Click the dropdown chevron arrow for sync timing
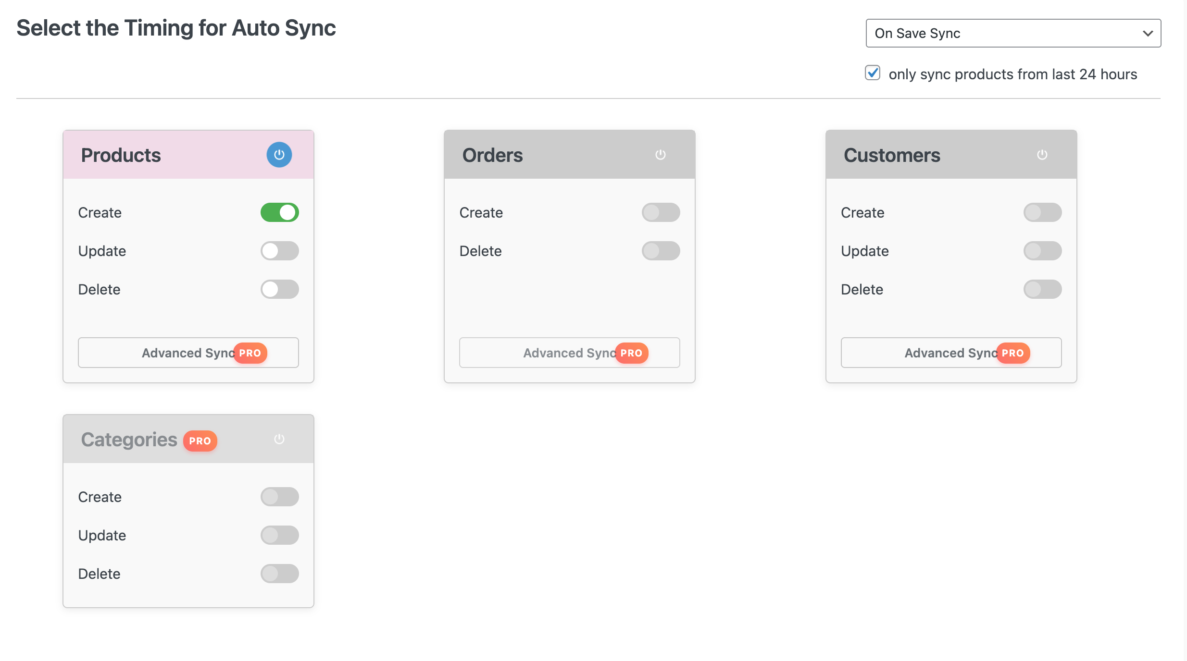 (x=1148, y=33)
